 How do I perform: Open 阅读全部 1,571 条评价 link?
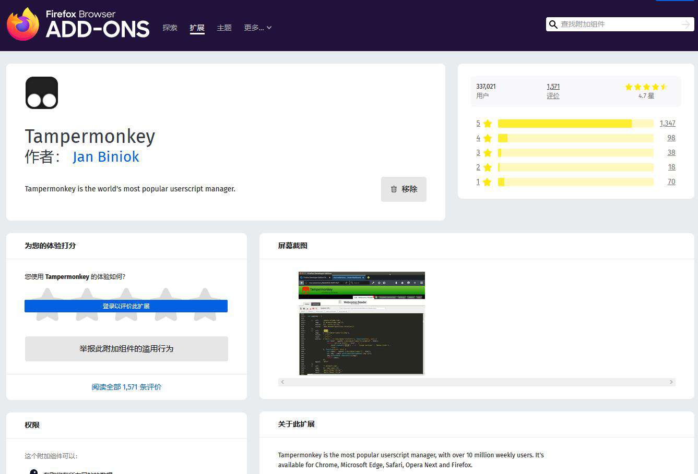click(x=126, y=387)
